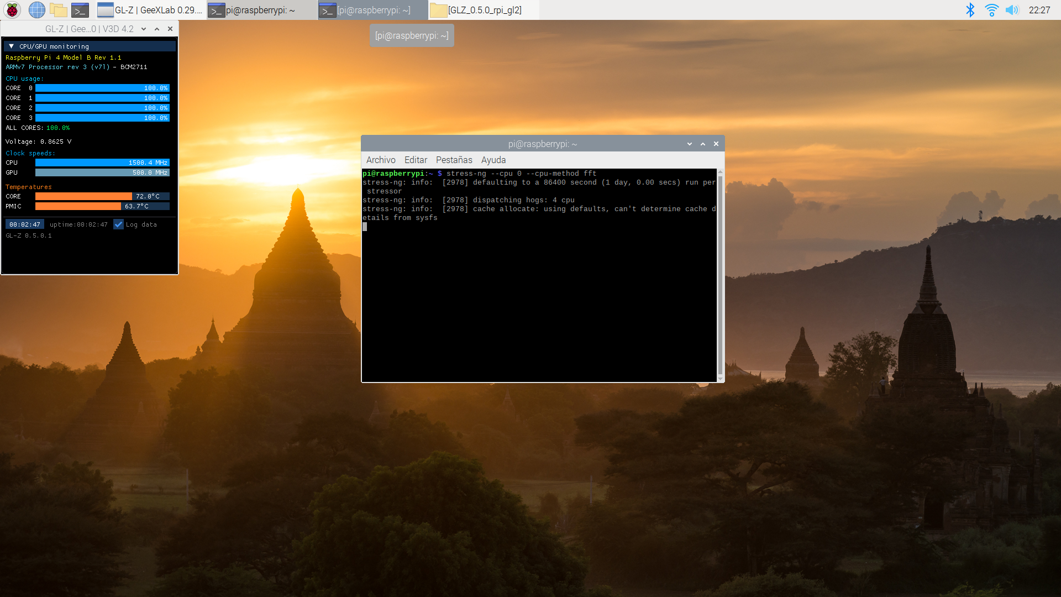Minimize the terminal window using the down chevron
This screenshot has height=597, width=1061.
coord(690,144)
